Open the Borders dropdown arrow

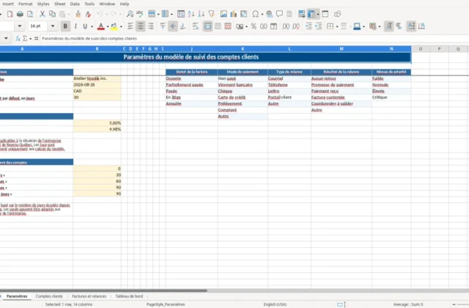(x=337, y=26)
